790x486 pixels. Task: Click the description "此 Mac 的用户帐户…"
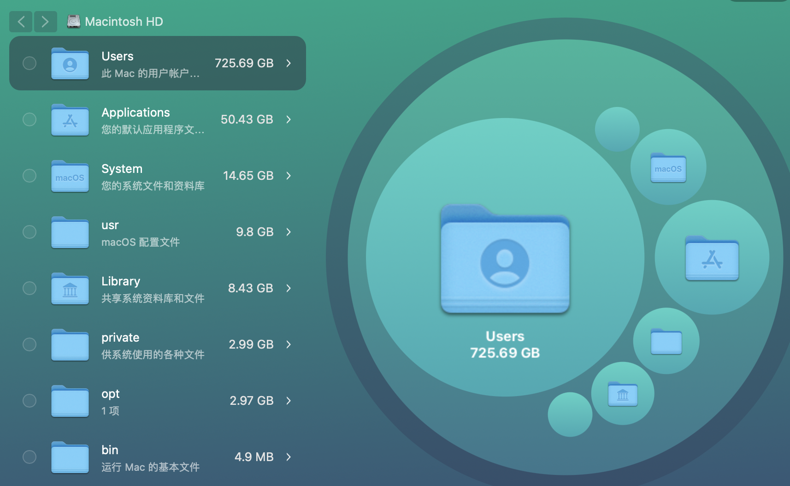[151, 74]
